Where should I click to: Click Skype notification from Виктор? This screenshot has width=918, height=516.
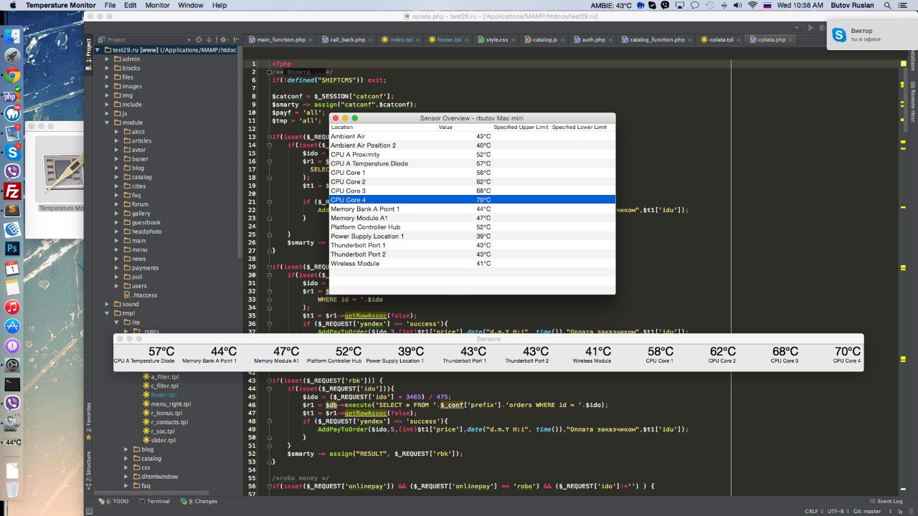871,34
